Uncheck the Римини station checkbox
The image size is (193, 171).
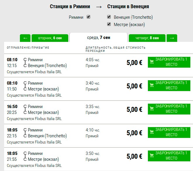88,17
